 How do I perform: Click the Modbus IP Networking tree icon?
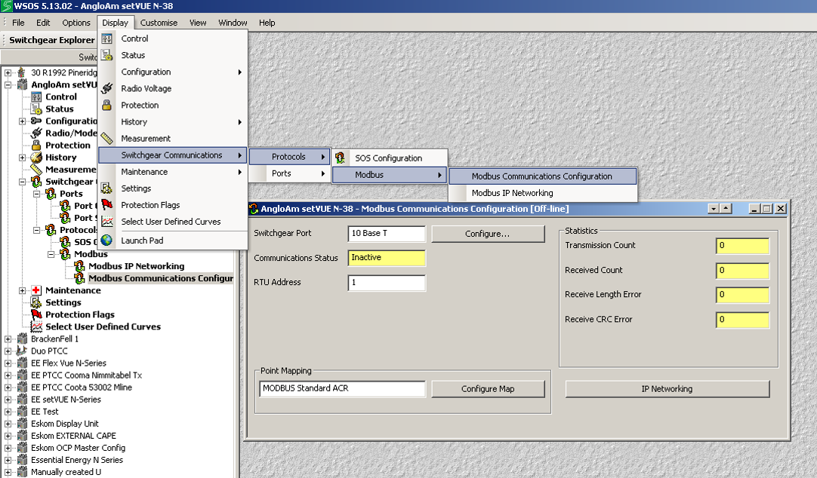pos(79,266)
